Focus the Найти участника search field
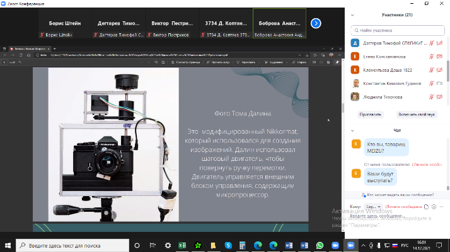The height and width of the screenshot is (252, 450). (x=398, y=30)
